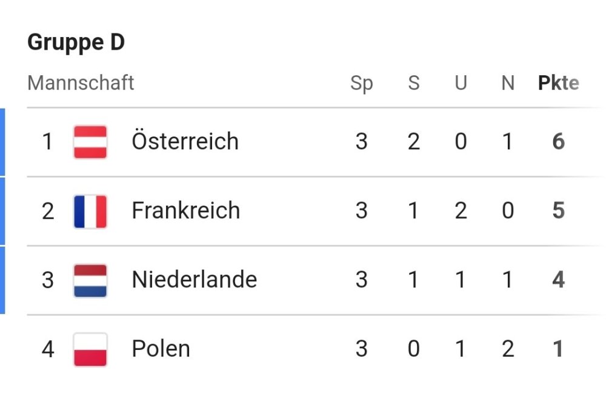Select the Polen team name
Image resolution: width=606 pixels, height=396 pixels.
click(x=161, y=349)
